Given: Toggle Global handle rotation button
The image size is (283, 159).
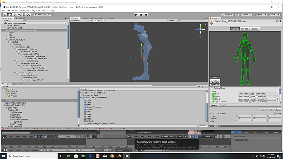Looking at the screenshot, I should pos(48,14).
